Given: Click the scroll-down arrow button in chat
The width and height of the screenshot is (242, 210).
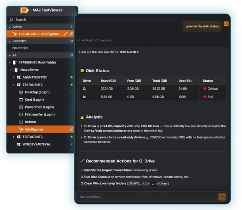Looking at the screenshot, I should (153, 184).
